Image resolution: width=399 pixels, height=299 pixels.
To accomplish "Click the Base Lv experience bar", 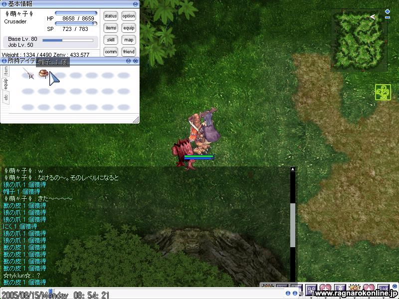I will click(x=68, y=40).
